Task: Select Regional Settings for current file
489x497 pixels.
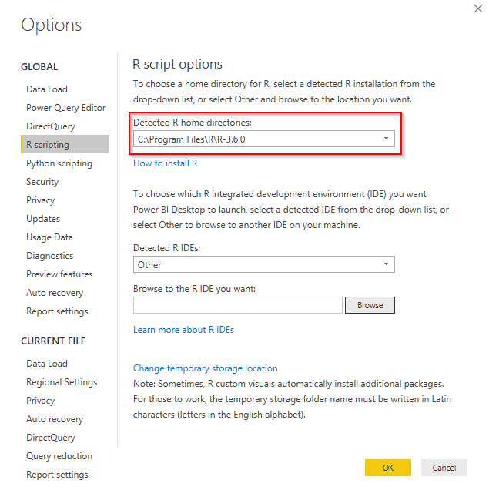Action: click(x=62, y=382)
